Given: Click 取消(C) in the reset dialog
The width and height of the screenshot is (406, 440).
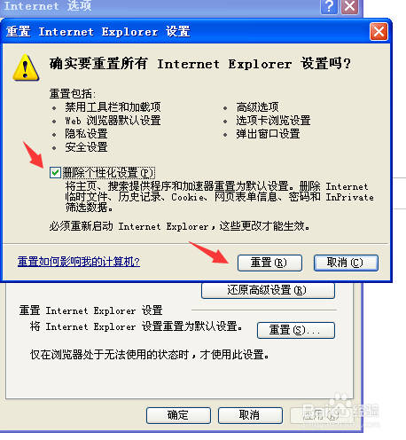Looking at the screenshot, I should click(x=346, y=263).
